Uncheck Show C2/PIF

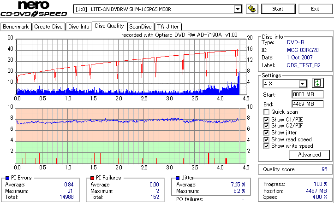266,126
